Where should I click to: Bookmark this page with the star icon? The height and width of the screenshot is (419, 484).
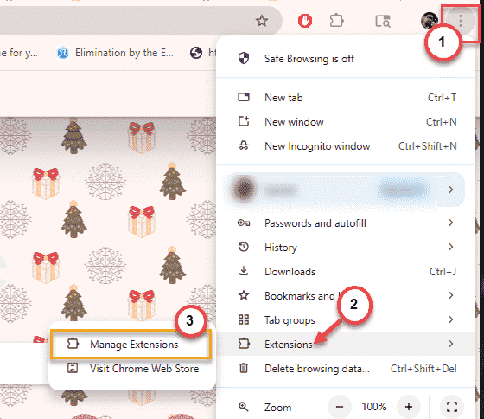pyautogui.click(x=262, y=21)
